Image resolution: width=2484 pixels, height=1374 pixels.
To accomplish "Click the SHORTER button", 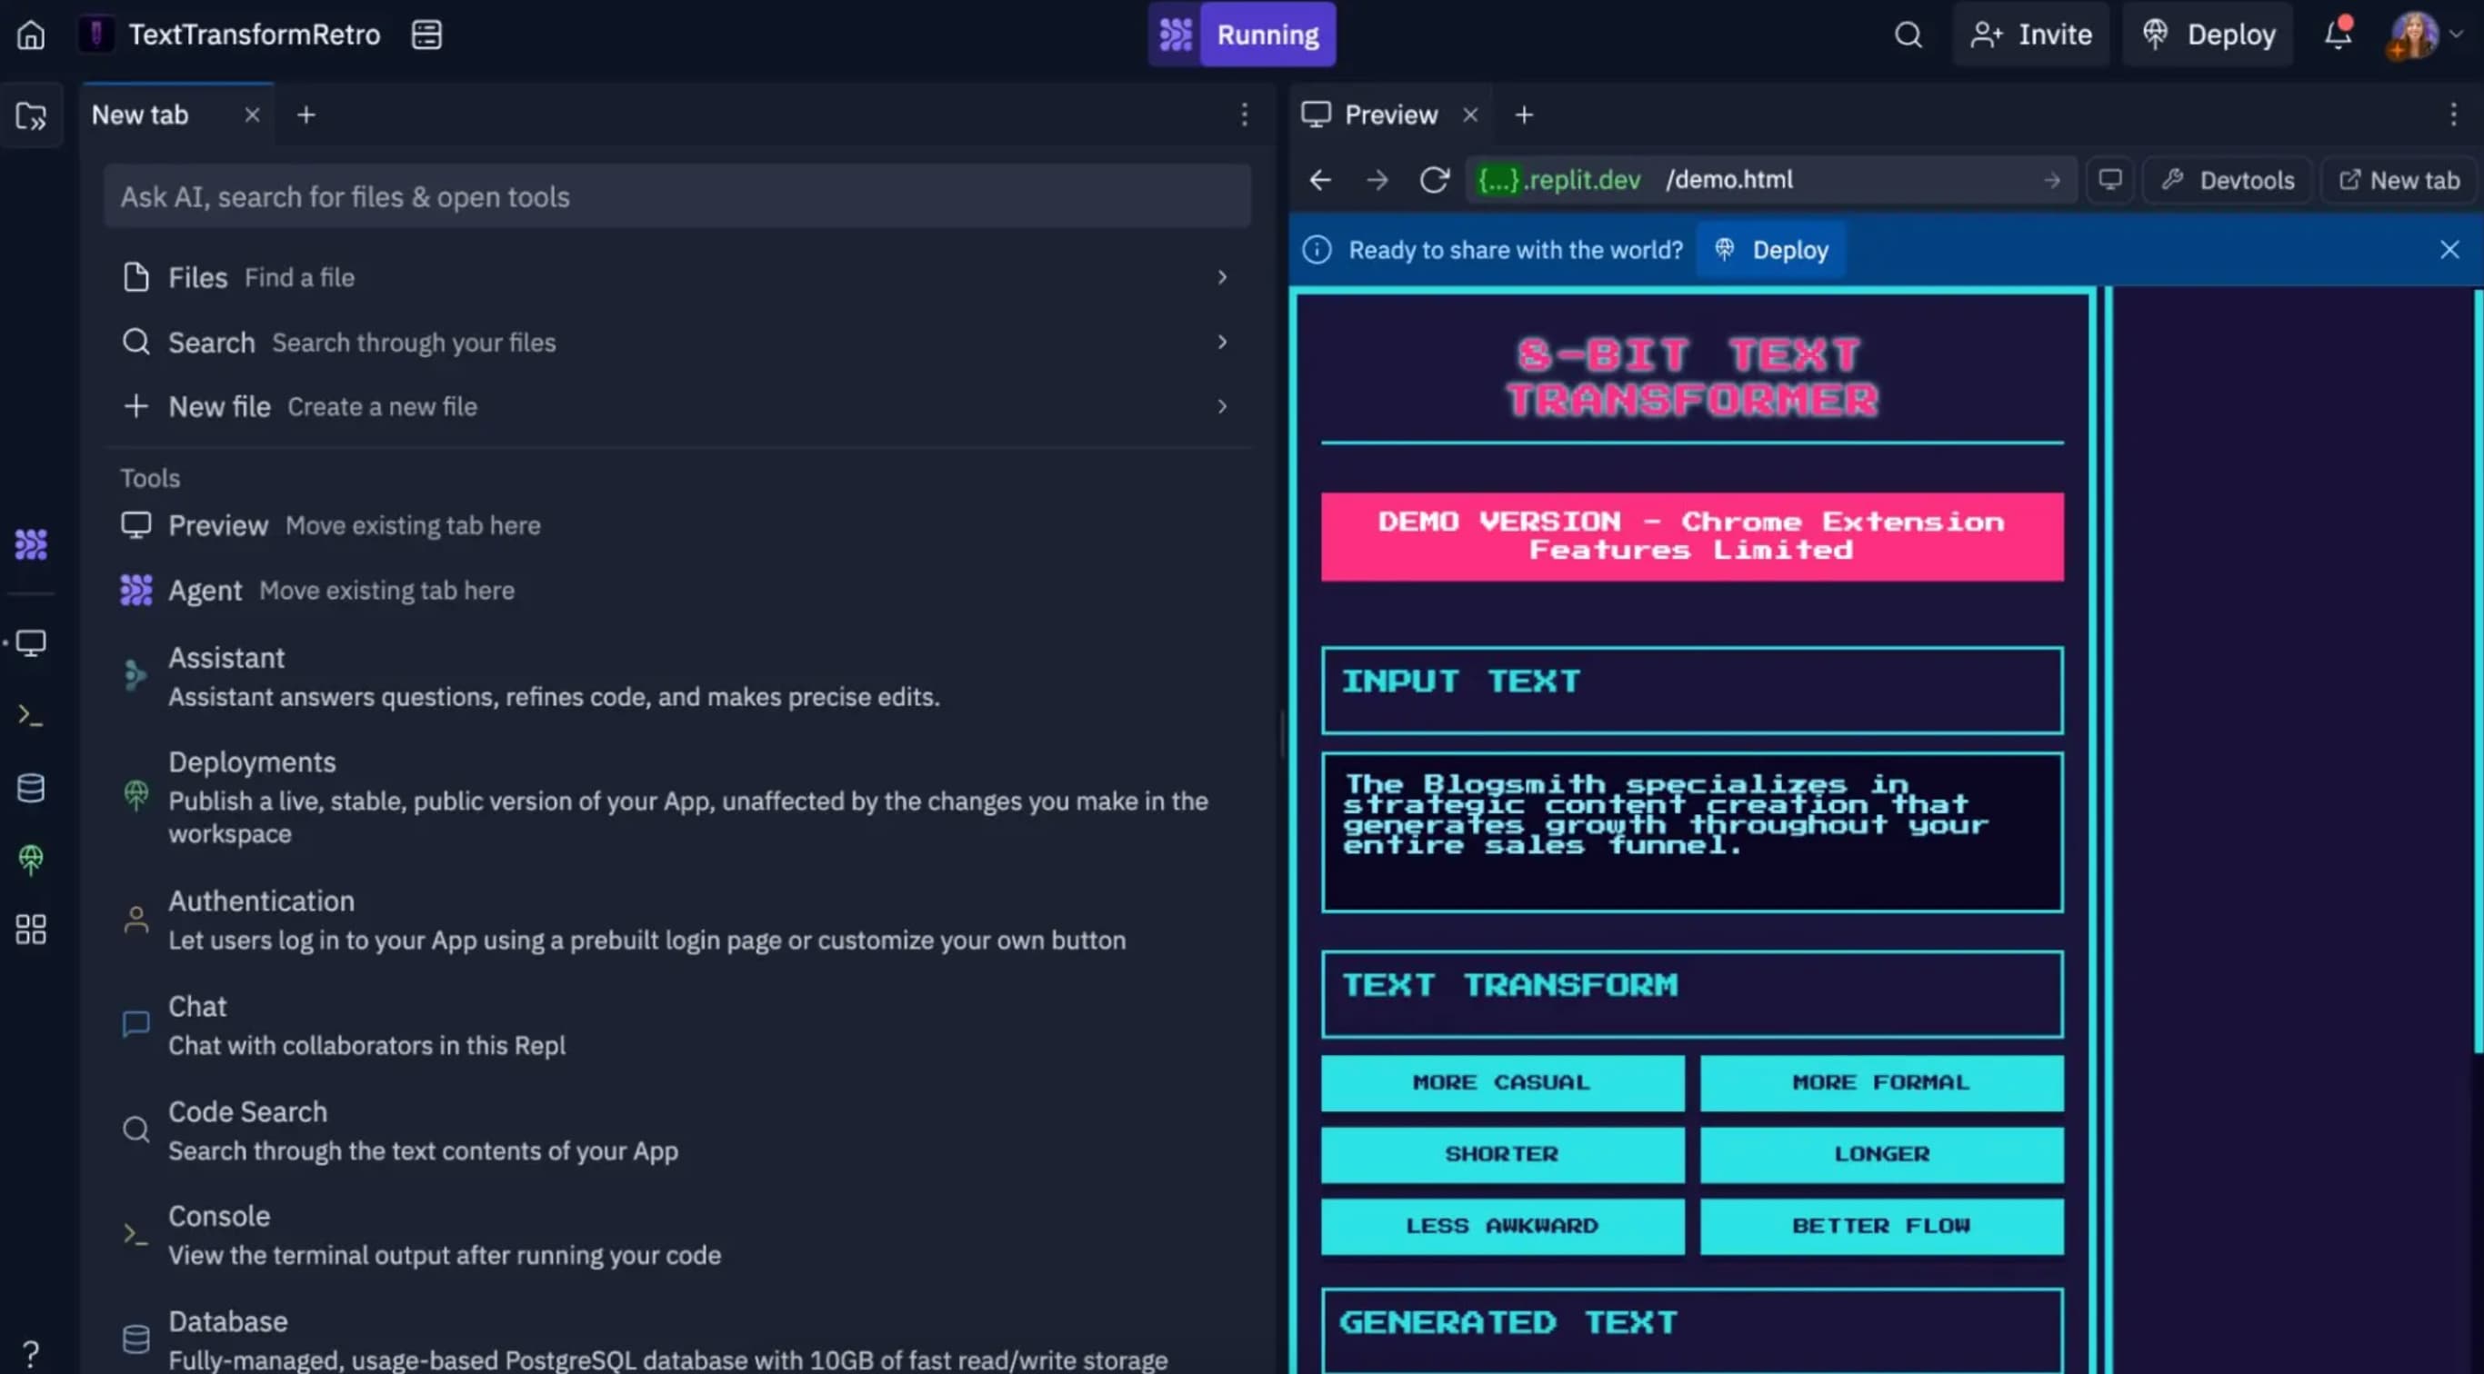I will 1502,1154.
